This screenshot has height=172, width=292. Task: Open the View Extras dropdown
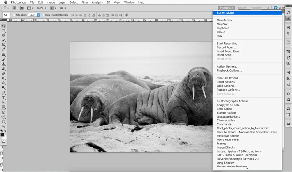point(30,8)
